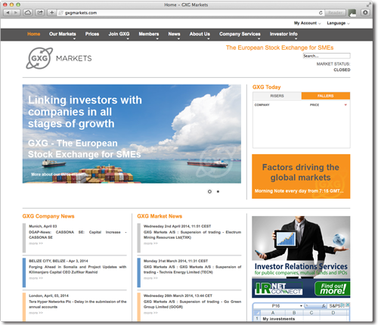378x325 pixels.
Task: Expand the Language dropdown
Action: click(338, 23)
